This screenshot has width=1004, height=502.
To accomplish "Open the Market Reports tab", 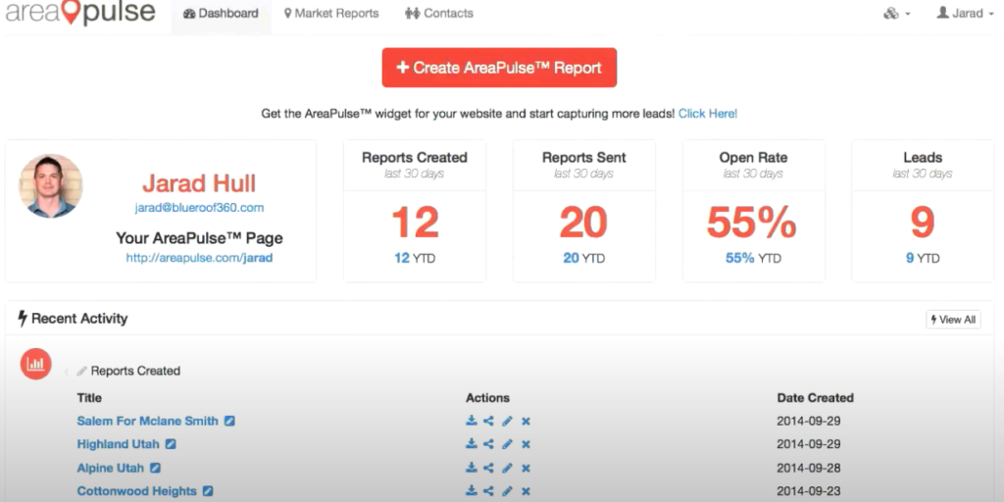I will point(331,14).
